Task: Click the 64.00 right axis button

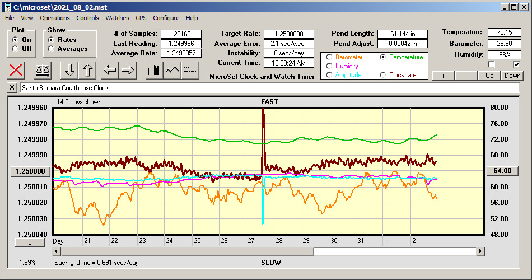Action: click(x=502, y=171)
